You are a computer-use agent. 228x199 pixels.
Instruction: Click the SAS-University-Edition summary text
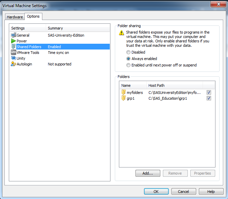(x=66, y=35)
